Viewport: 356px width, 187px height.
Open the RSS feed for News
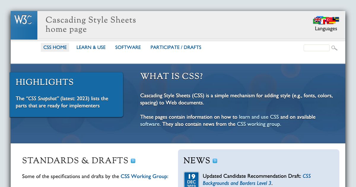[216, 161]
